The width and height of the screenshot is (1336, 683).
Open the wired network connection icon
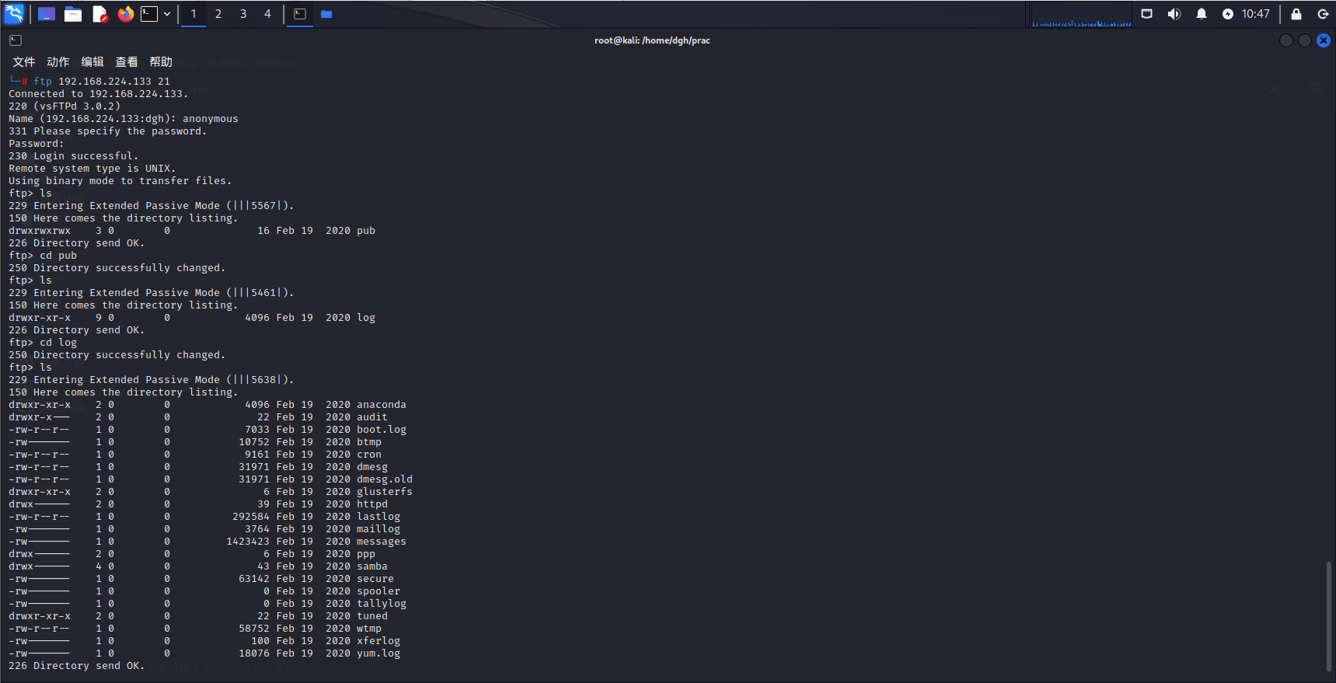tap(1147, 14)
